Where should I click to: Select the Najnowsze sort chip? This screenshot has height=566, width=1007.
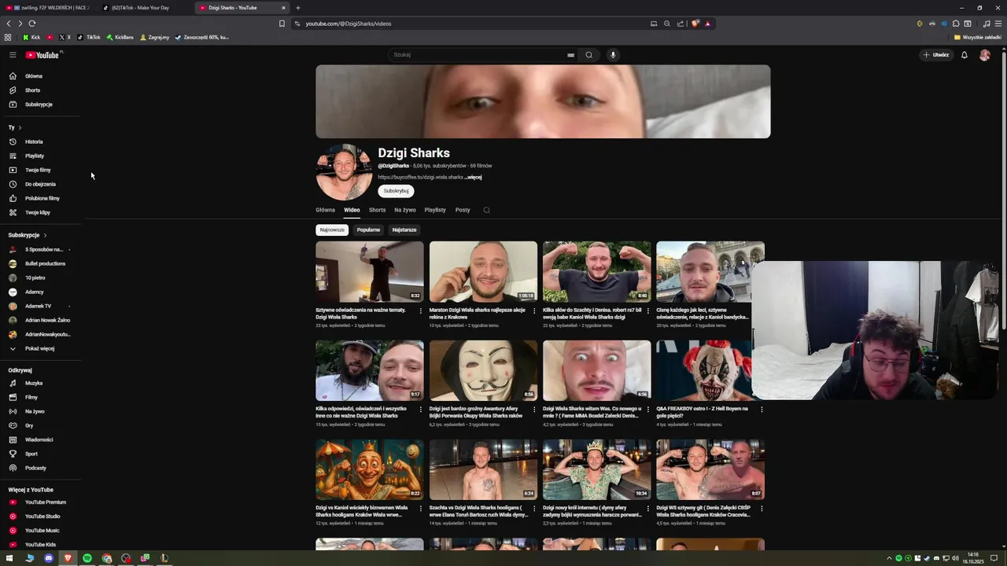click(x=332, y=230)
